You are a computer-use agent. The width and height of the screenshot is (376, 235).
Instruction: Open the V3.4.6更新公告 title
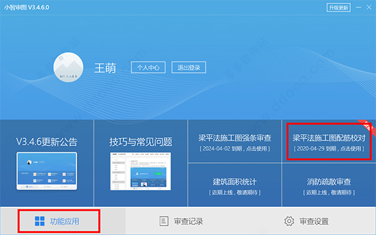pos(47,142)
